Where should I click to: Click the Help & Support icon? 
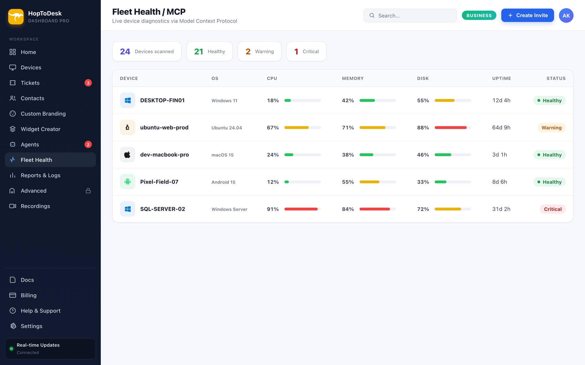pyautogui.click(x=13, y=311)
